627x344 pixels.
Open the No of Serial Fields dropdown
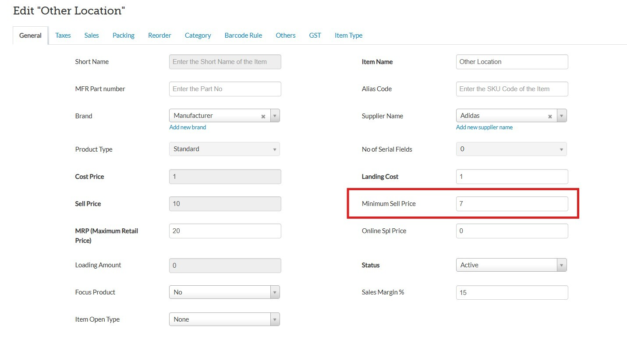[511, 149]
